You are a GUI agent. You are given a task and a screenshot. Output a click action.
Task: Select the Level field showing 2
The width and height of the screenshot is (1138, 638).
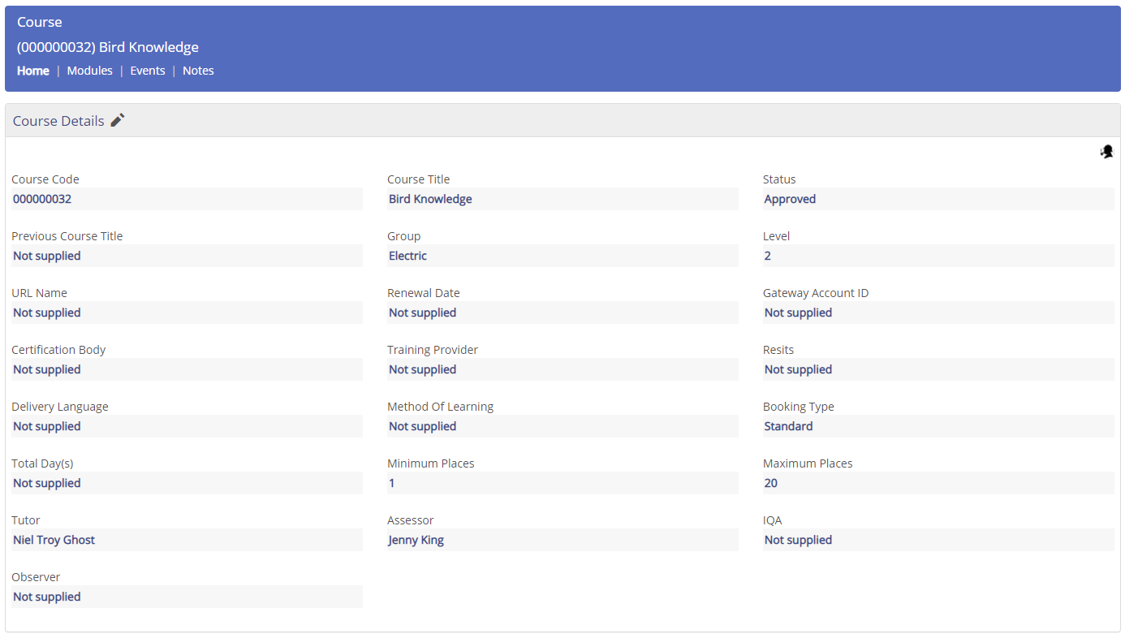click(938, 256)
